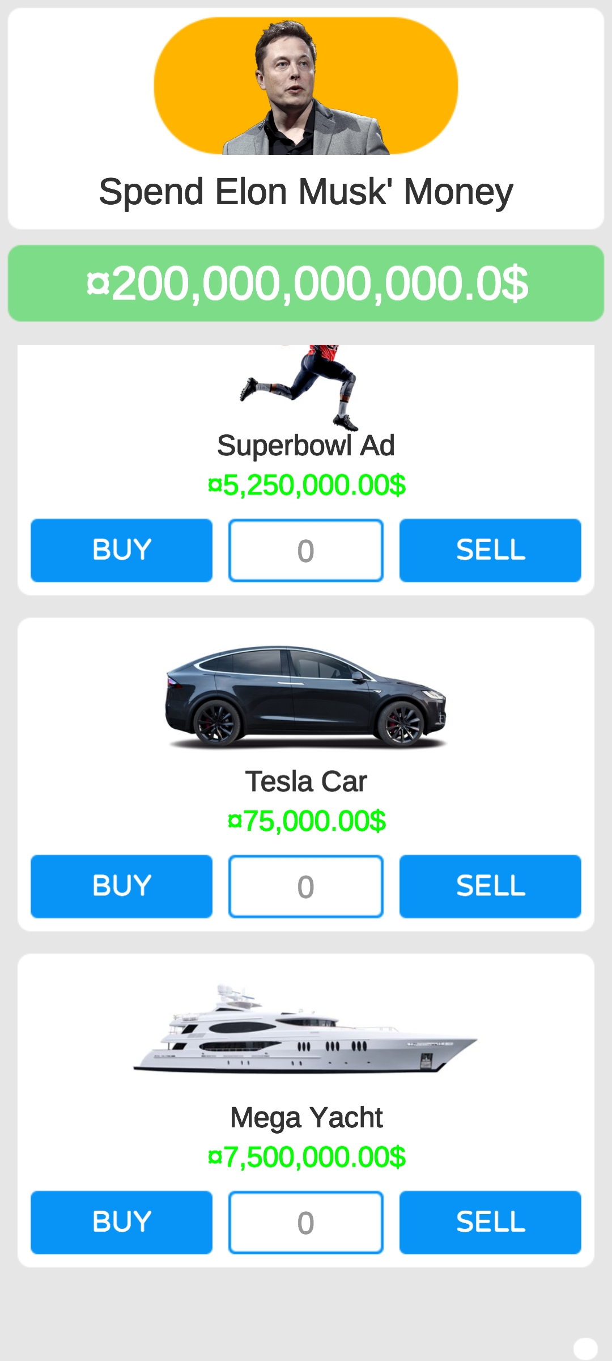The height and width of the screenshot is (1361, 612).
Task: Click the Tesla Car item name
Action: 306,781
